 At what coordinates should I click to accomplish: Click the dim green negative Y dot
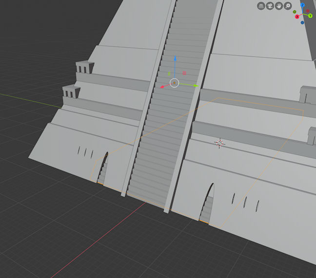(x=295, y=11)
